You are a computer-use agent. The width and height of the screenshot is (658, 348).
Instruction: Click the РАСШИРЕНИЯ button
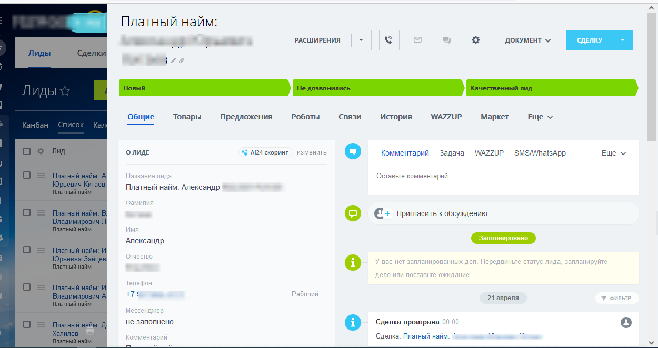tap(317, 40)
